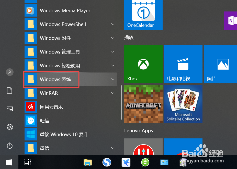This screenshot has height=169, width=237.
Task: Open the 照片 tile
Action: click(x=221, y=64)
